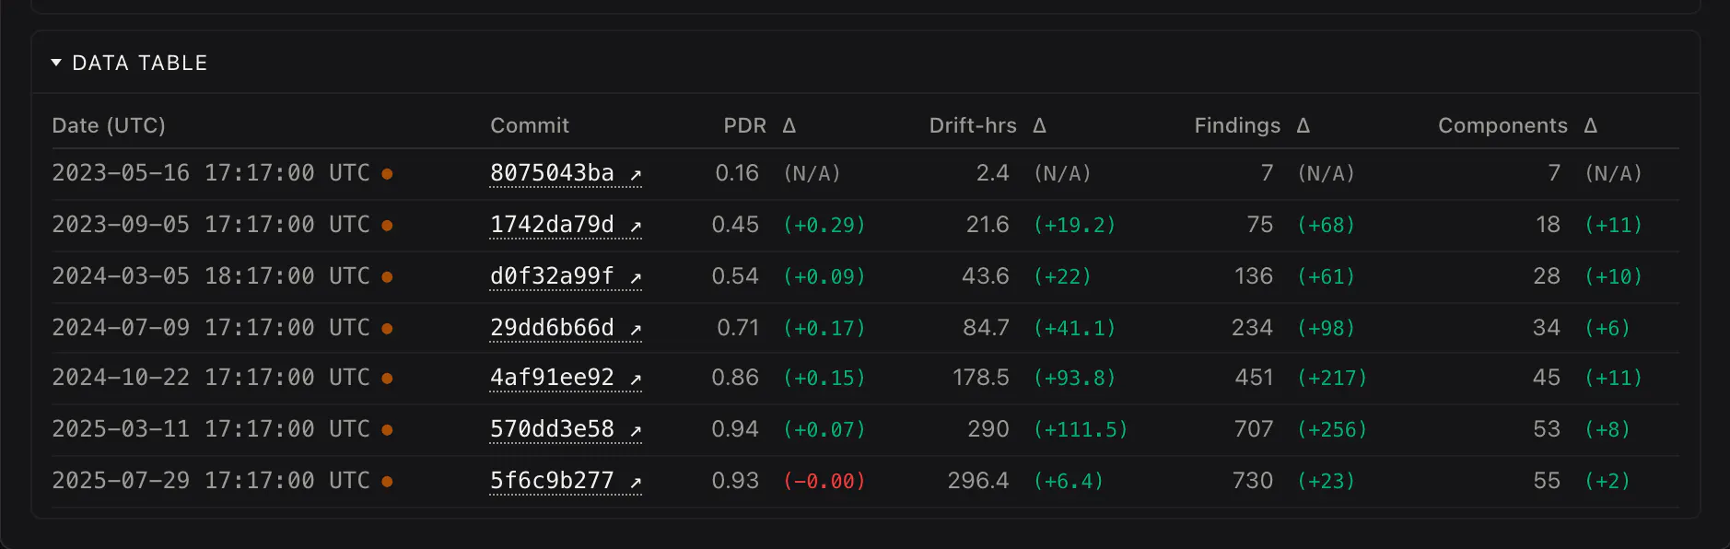Click the Commit column header
Image resolution: width=1730 pixels, height=549 pixels.
pyautogui.click(x=530, y=125)
